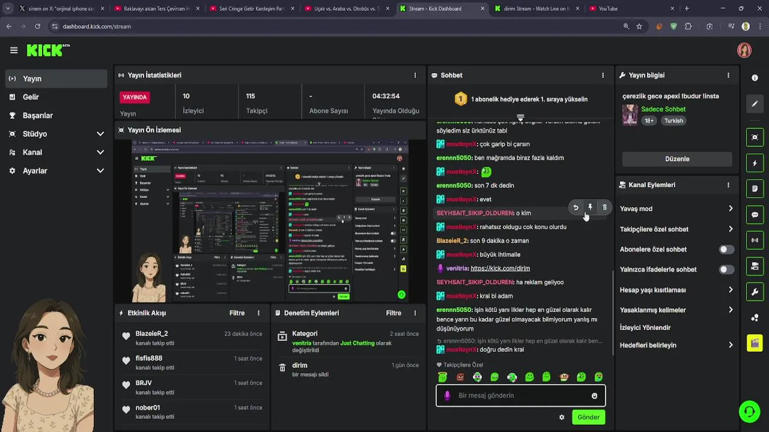Toggle Abonelere özel sohbet switch

click(726, 250)
